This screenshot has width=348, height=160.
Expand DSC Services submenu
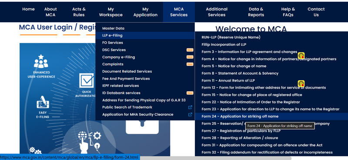[145, 50]
